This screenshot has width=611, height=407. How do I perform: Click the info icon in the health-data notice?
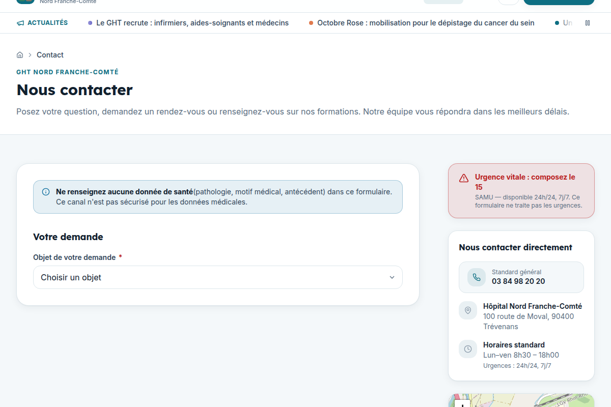[x=46, y=192]
